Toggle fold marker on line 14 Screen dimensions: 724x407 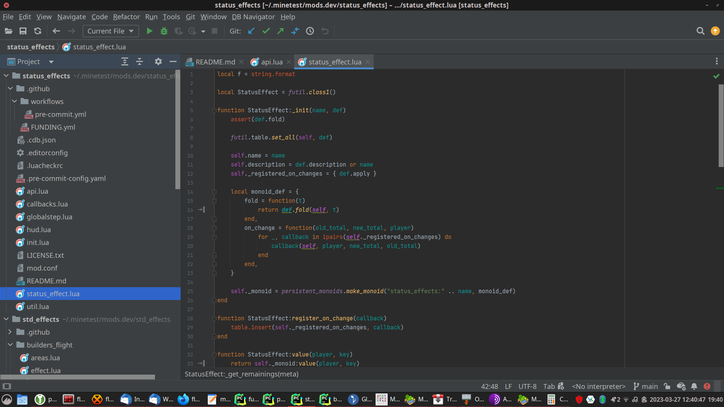(x=214, y=192)
